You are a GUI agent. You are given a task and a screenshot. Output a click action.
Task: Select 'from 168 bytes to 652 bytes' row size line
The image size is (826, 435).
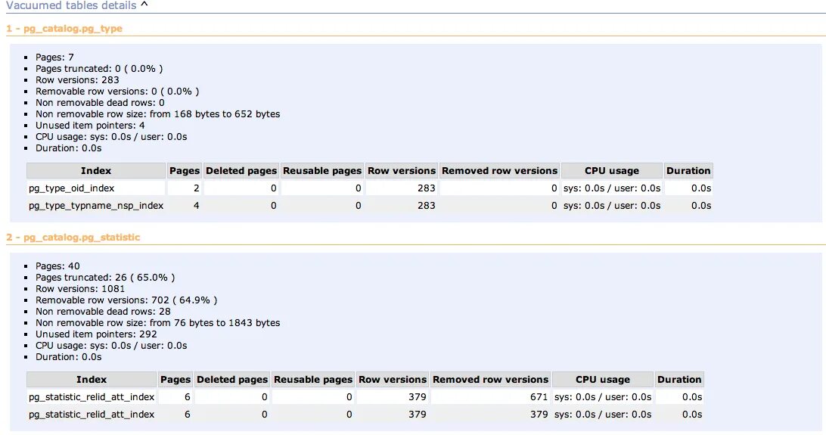coord(158,113)
